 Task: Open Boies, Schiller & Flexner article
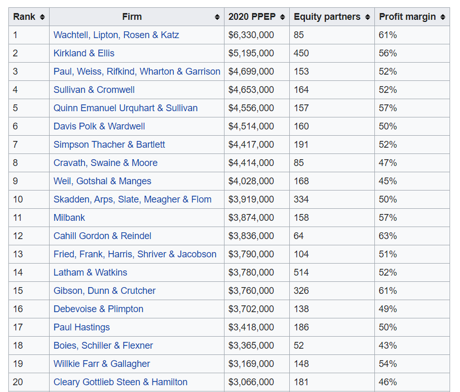pos(103,346)
